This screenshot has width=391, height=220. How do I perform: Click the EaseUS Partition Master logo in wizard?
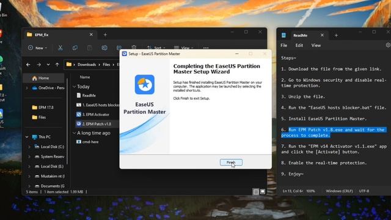(x=145, y=84)
